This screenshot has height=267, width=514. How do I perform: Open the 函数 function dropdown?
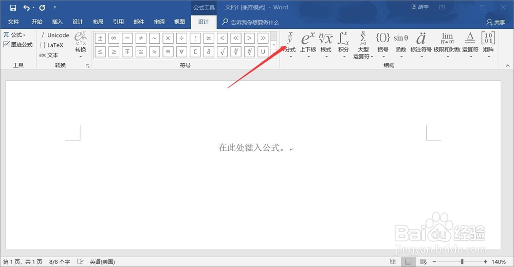coord(400,45)
